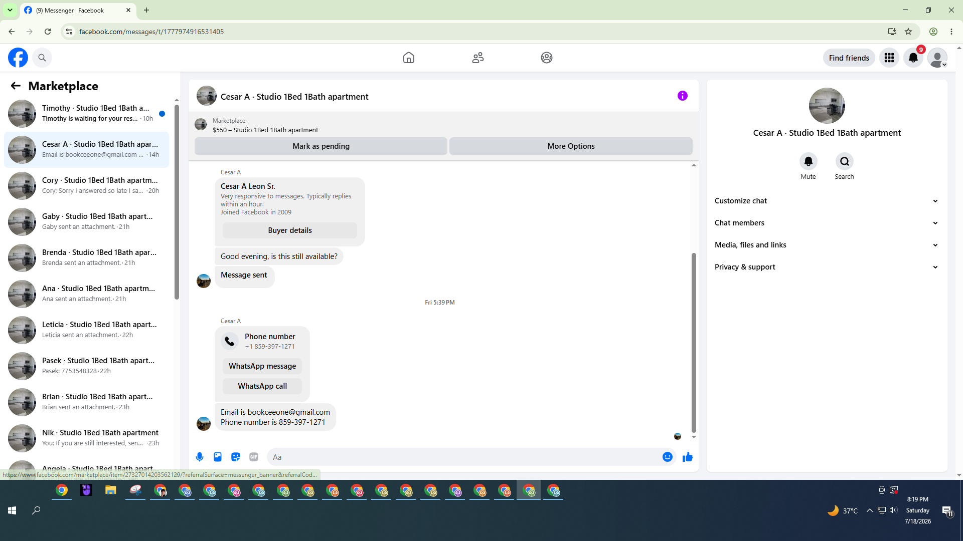Open a new browser tab
The image size is (963, 541).
(x=146, y=10)
